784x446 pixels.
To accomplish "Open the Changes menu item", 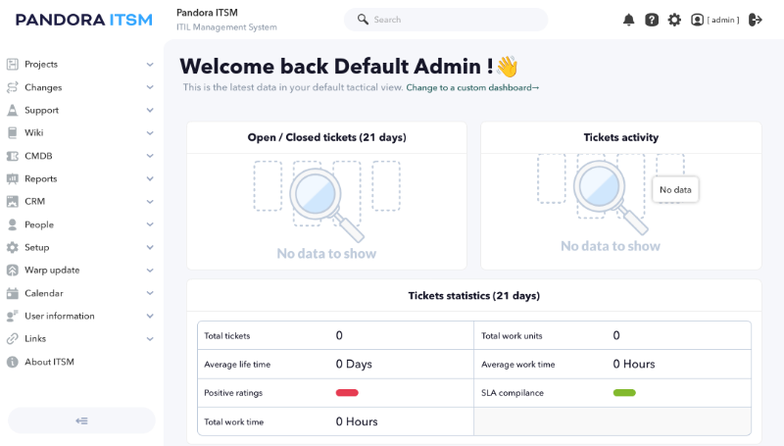I will pos(43,87).
